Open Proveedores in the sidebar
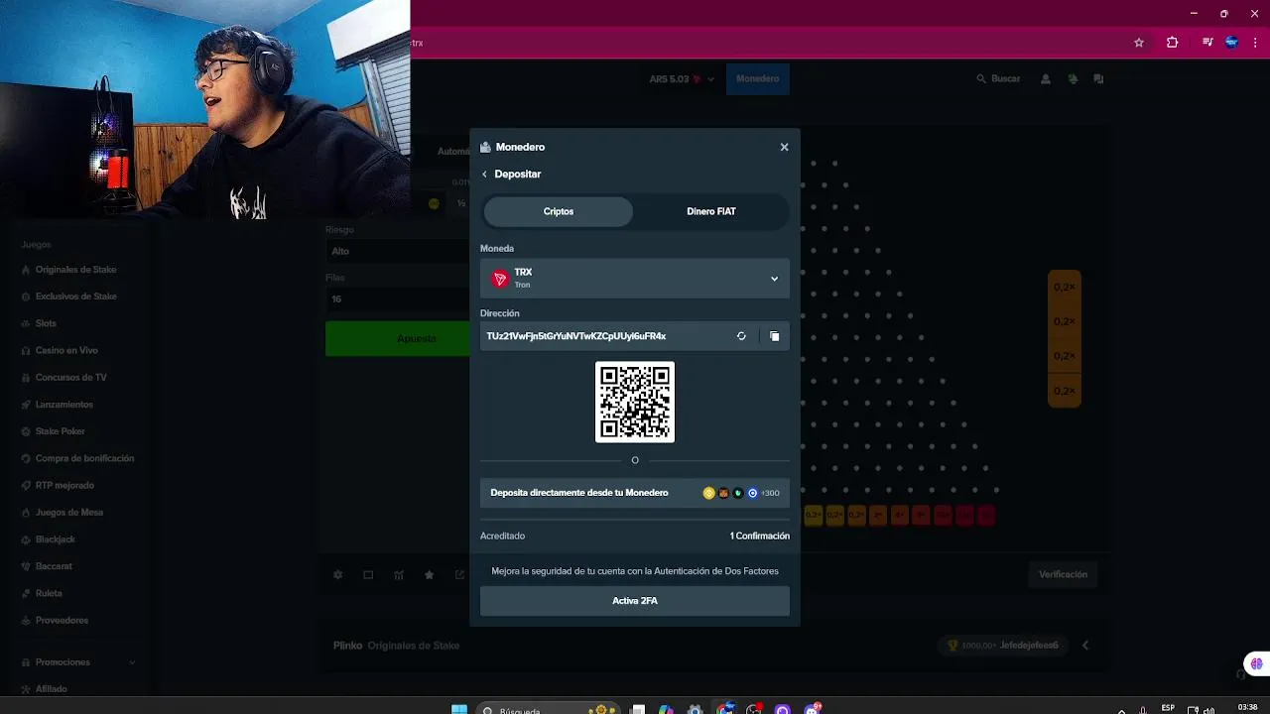Image resolution: width=1270 pixels, height=714 pixels. coord(62,621)
